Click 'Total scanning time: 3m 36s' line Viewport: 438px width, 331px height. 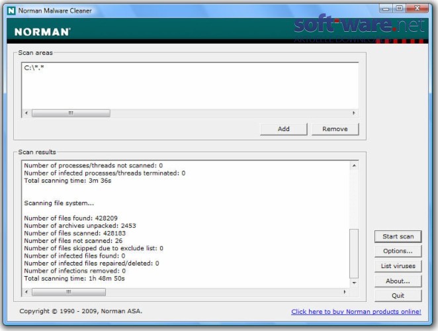(67, 181)
